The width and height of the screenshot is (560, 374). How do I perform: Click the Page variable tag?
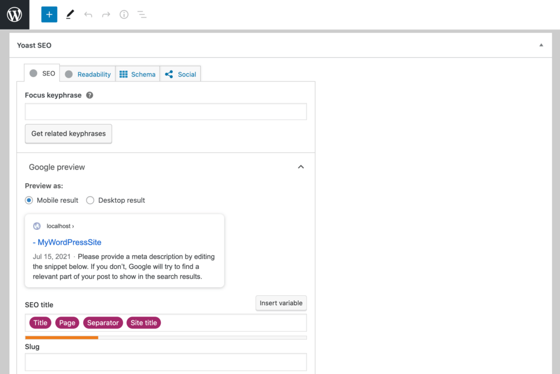coord(67,323)
